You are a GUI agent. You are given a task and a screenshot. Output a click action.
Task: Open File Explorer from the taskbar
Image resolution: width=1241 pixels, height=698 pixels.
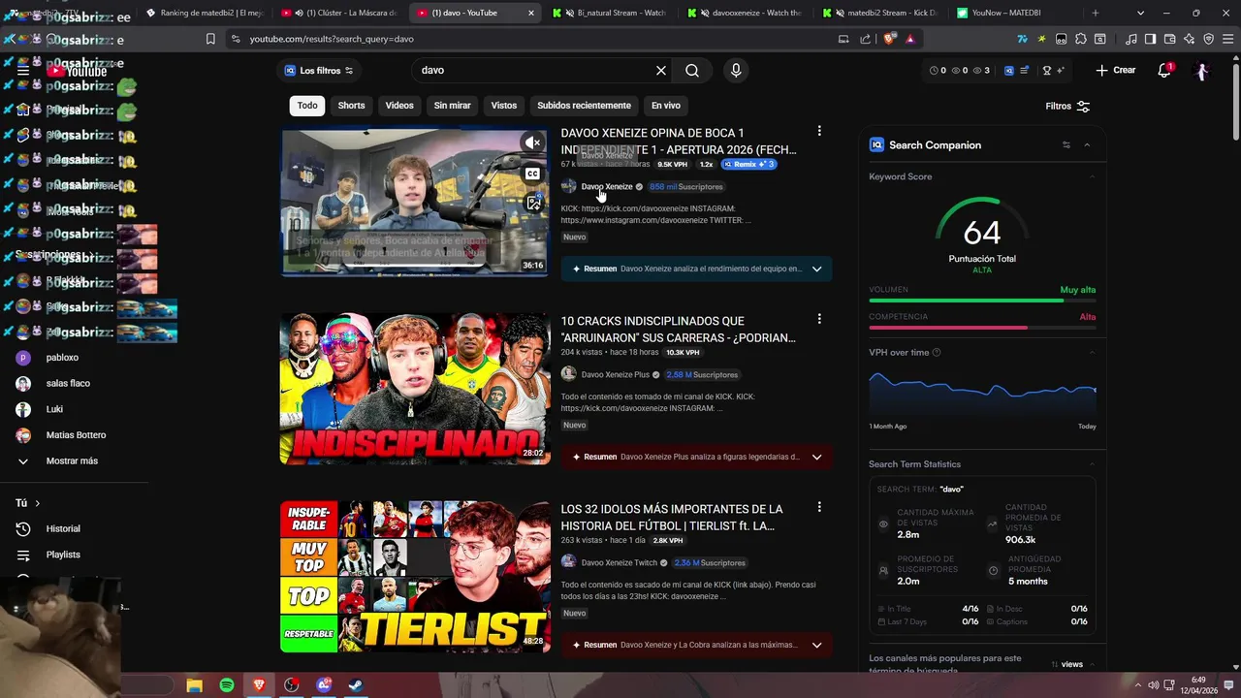point(194,685)
